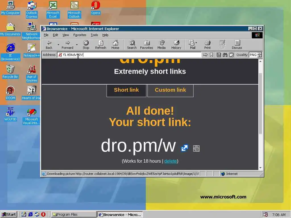Click the page scrollbar up arrow
The height and width of the screenshot is (218, 291).
260,61
